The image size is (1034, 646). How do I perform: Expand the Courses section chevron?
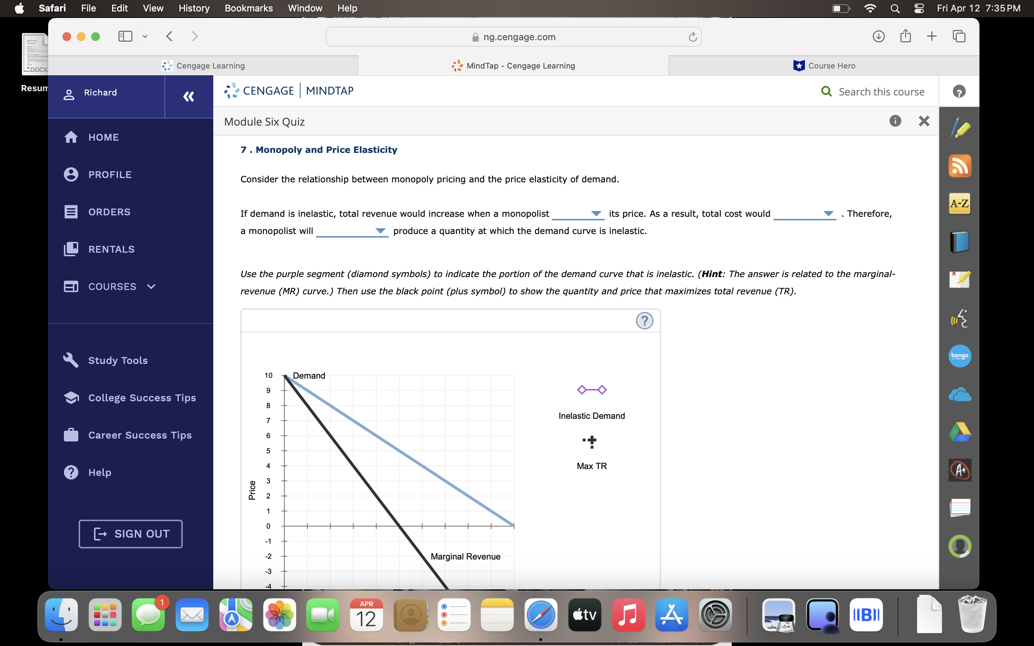pyautogui.click(x=151, y=287)
